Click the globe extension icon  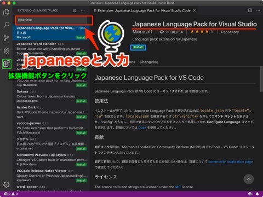tap(111, 36)
